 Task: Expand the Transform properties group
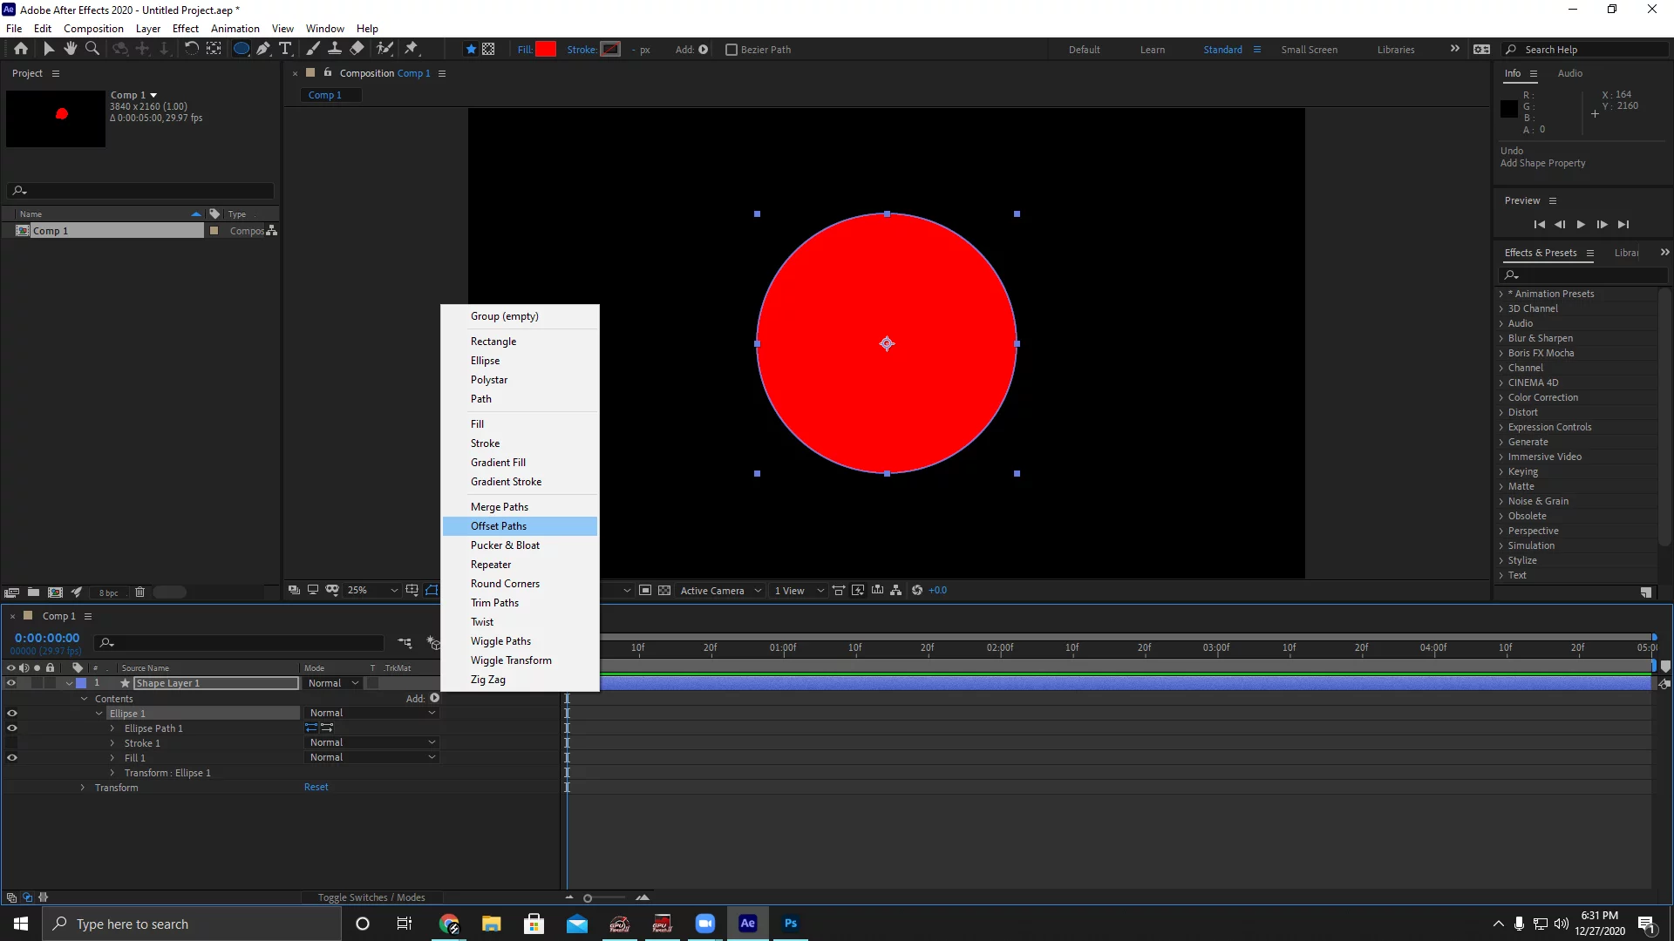pos(83,787)
